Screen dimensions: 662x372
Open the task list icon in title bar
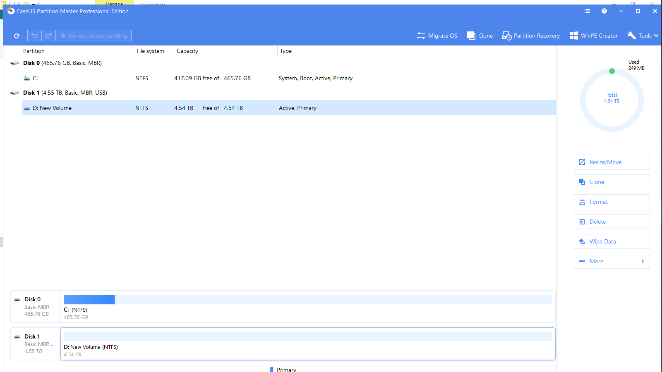[x=587, y=11]
